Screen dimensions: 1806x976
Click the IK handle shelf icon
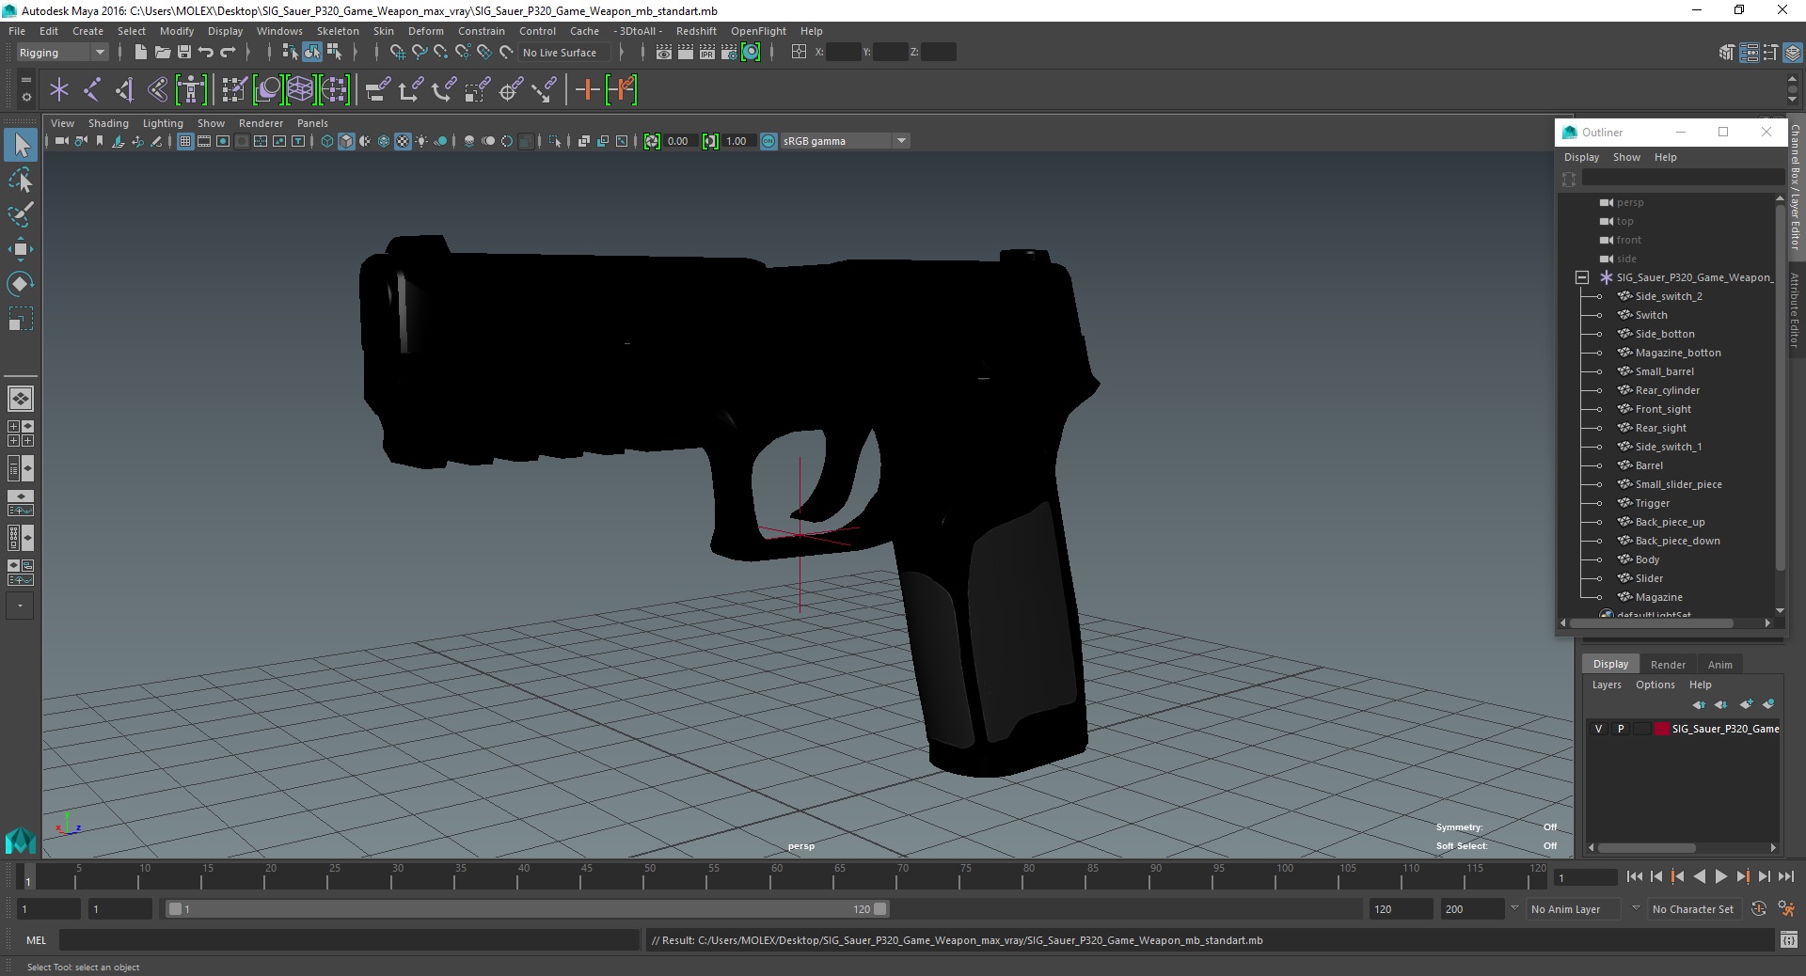click(x=125, y=90)
